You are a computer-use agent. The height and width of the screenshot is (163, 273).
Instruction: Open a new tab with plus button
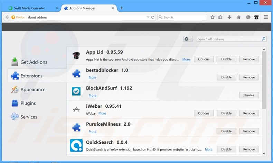tap(121, 8)
